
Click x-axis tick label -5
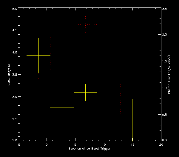[18, 144]
